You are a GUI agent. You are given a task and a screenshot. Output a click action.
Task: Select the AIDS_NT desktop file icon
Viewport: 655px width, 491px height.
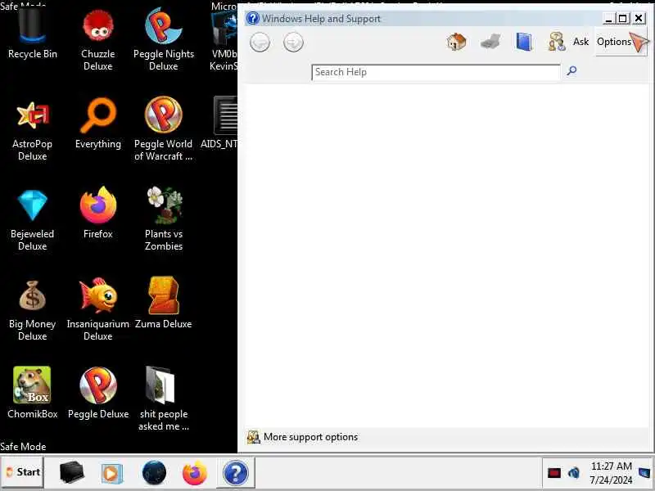point(219,123)
